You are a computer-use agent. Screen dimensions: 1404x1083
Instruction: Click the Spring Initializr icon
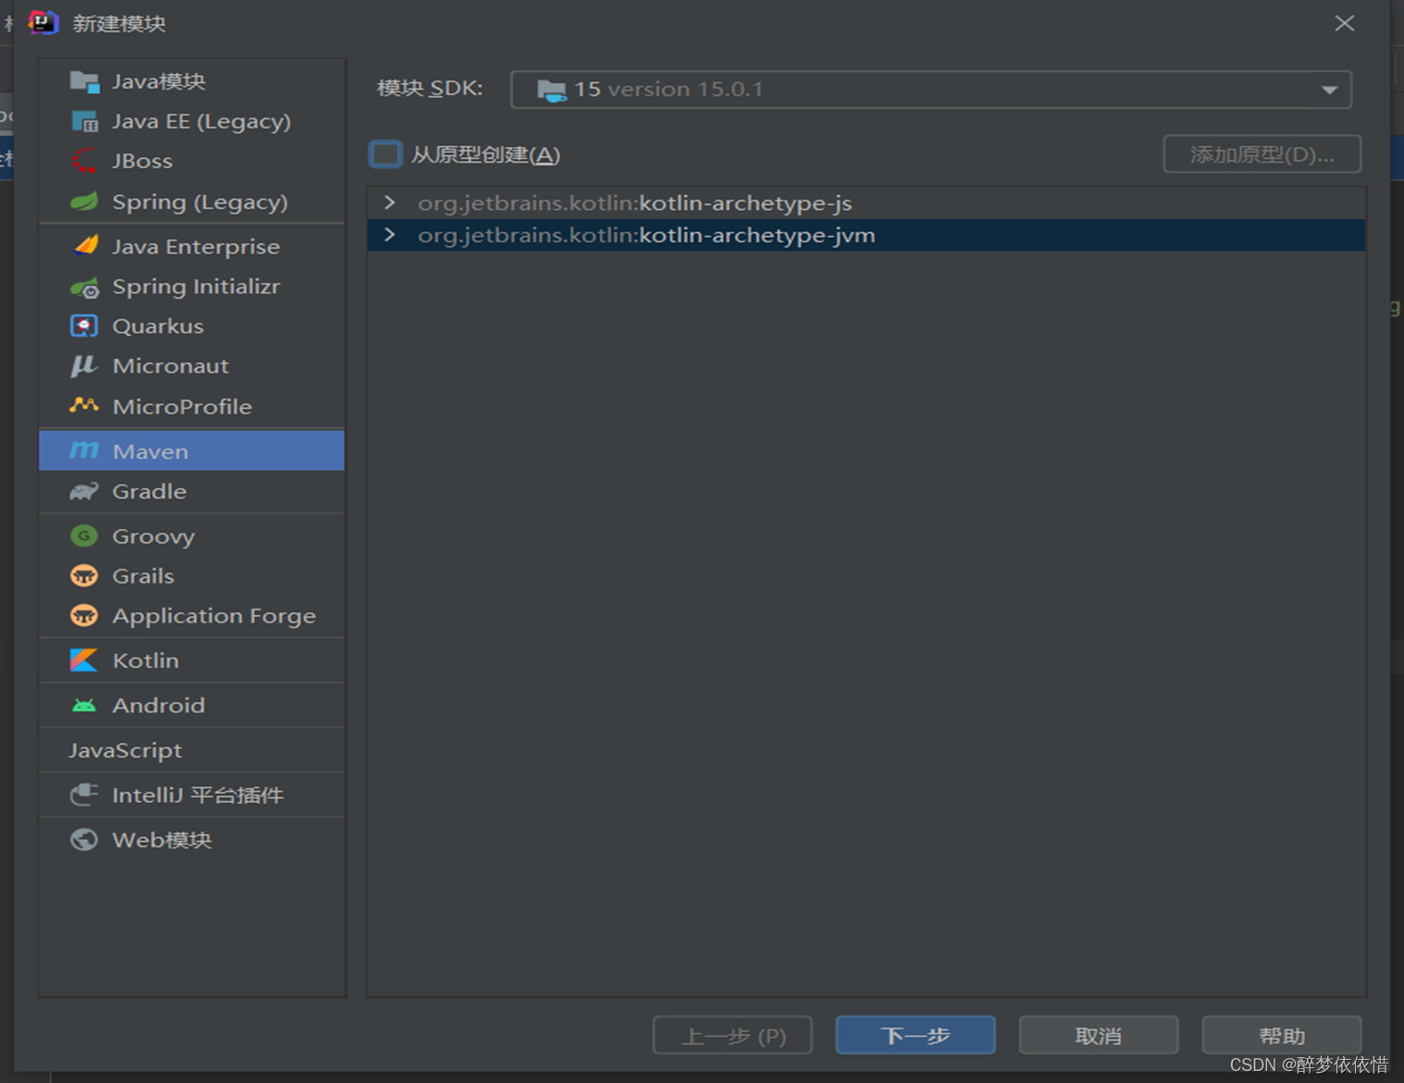84,288
